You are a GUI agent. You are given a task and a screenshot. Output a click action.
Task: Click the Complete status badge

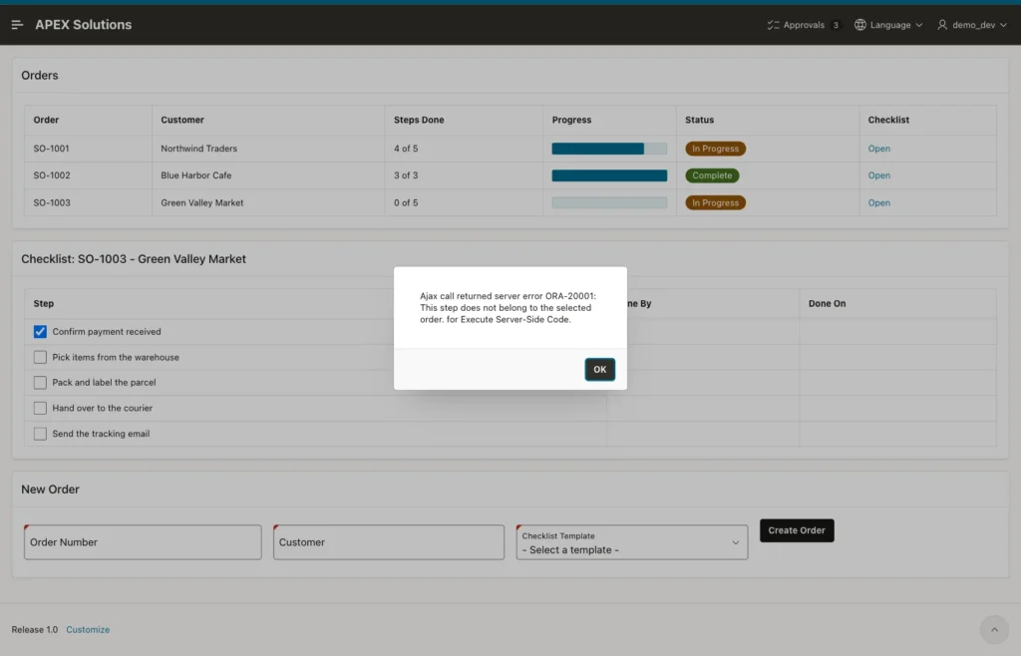712,175
